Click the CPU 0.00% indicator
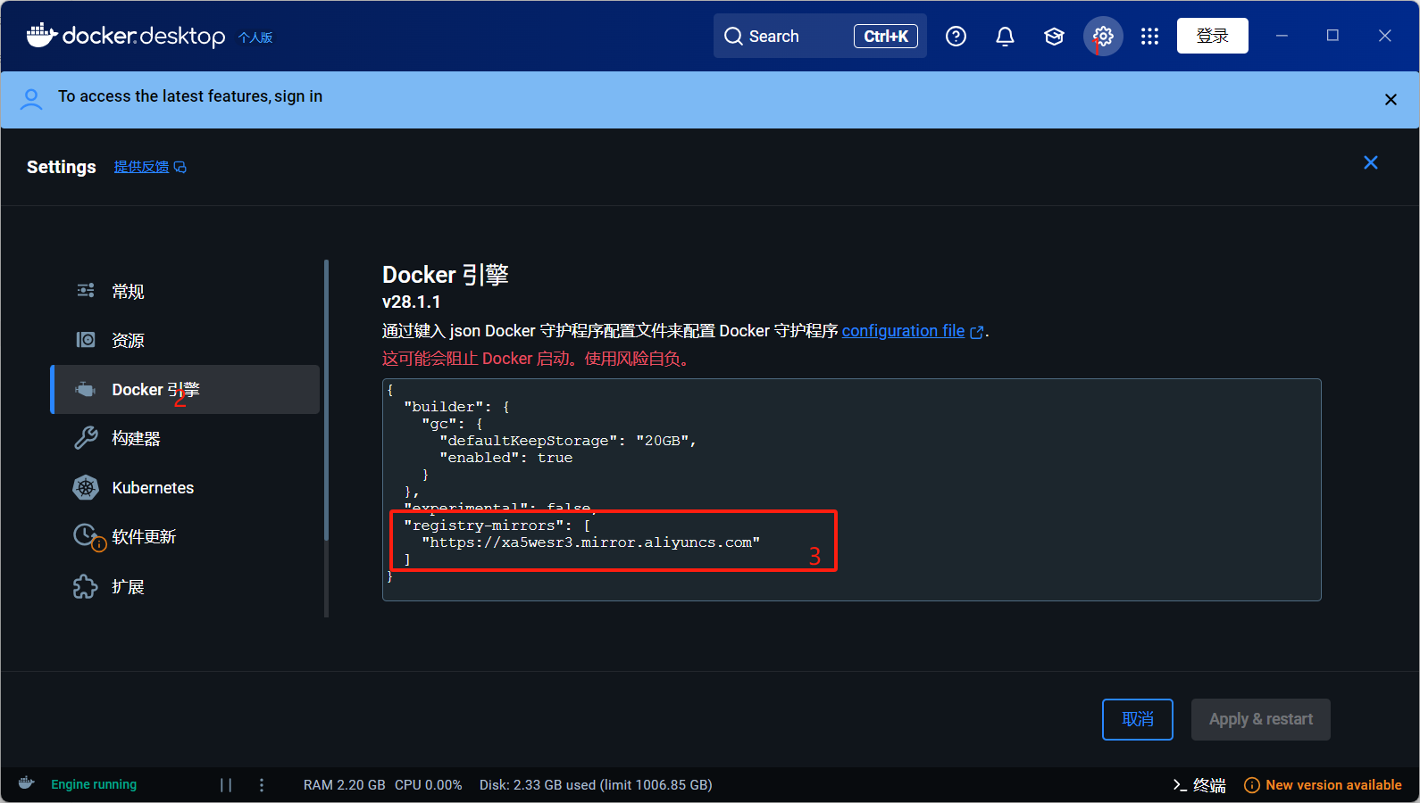 [x=429, y=785]
